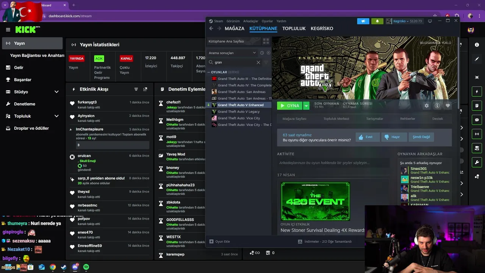
Task: Click the pencil edit icon in Kick rail
Action: [x=477, y=59]
